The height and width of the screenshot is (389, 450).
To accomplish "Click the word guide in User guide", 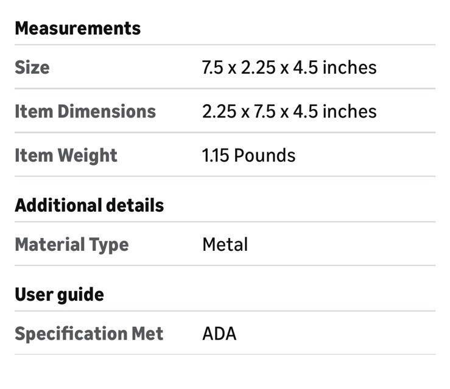I will point(80,295).
